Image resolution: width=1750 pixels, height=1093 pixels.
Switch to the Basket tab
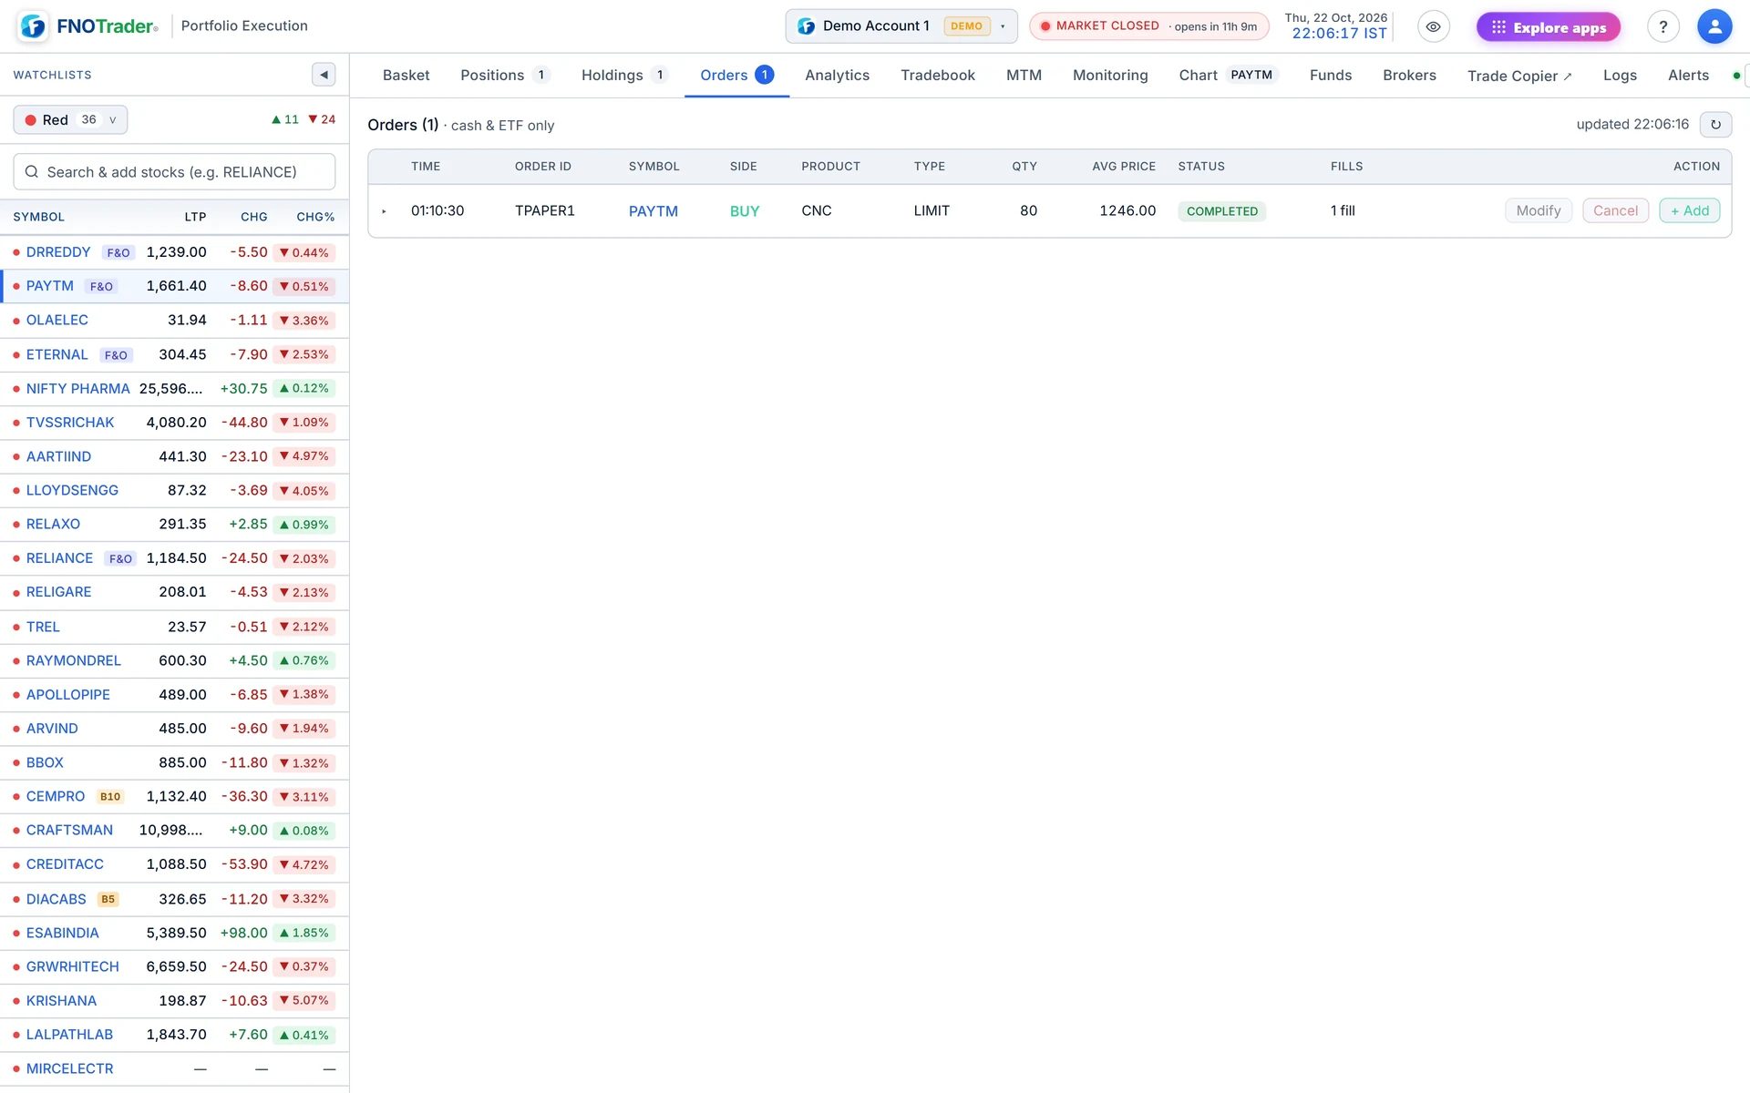coord(406,75)
